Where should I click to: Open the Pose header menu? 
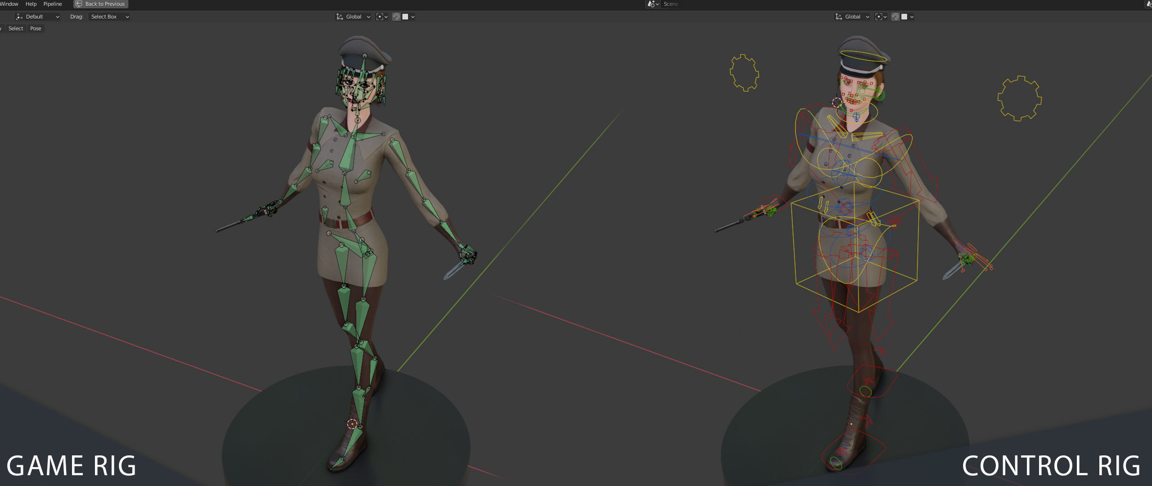pos(36,28)
